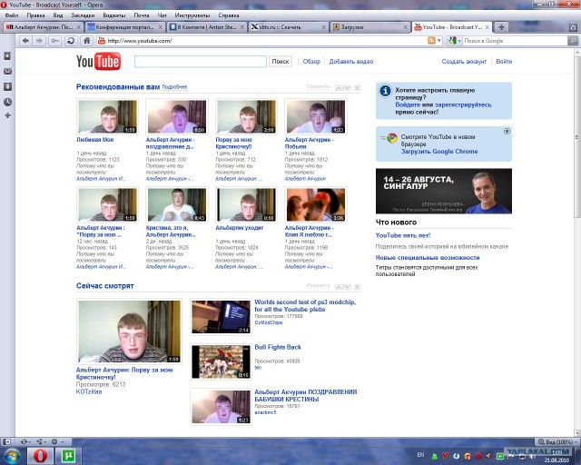Viewport: 581px width, 465px height.
Task: Expand the RSS feed dropdown arrow
Action: coord(439,41)
